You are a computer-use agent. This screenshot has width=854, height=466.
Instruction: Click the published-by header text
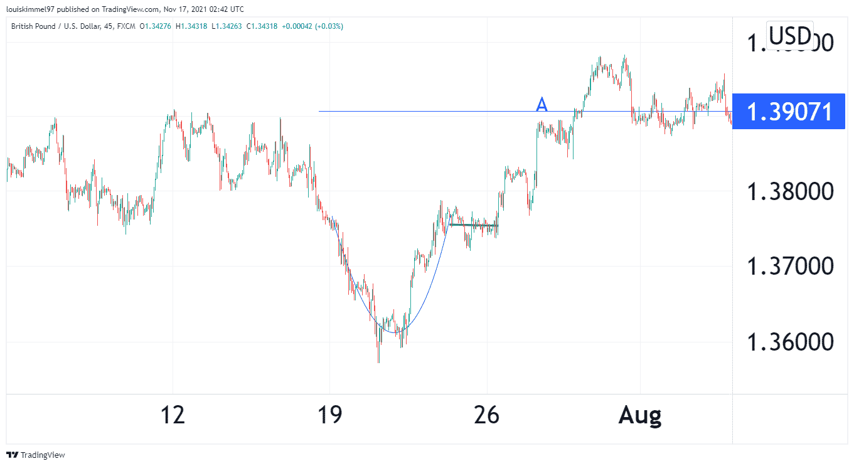point(125,9)
